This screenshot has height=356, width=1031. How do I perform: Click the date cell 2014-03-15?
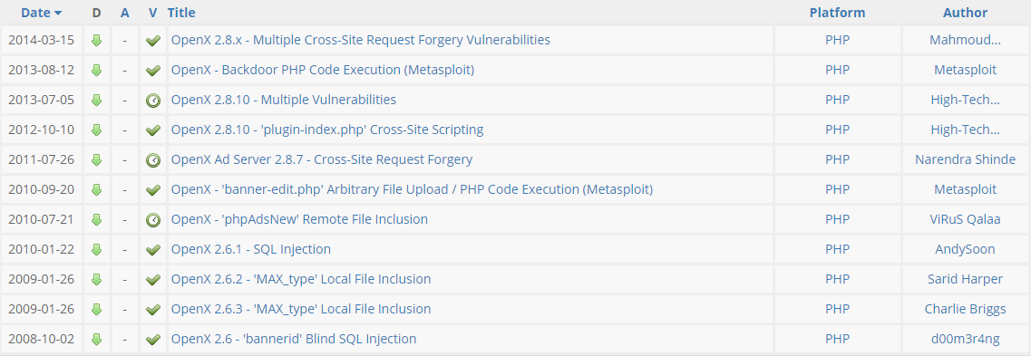[x=42, y=40]
